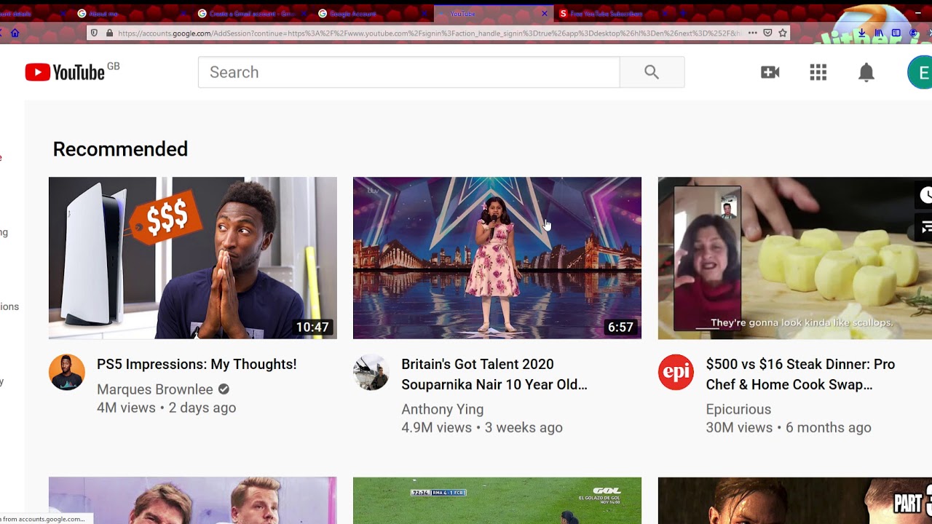Click the Firefox Home button
The height and width of the screenshot is (524, 932).
pyautogui.click(x=15, y=33)
